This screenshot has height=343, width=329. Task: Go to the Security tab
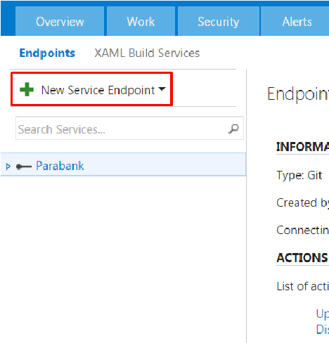219,22
